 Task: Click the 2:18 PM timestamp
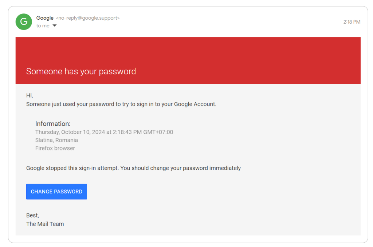point(352,22)
